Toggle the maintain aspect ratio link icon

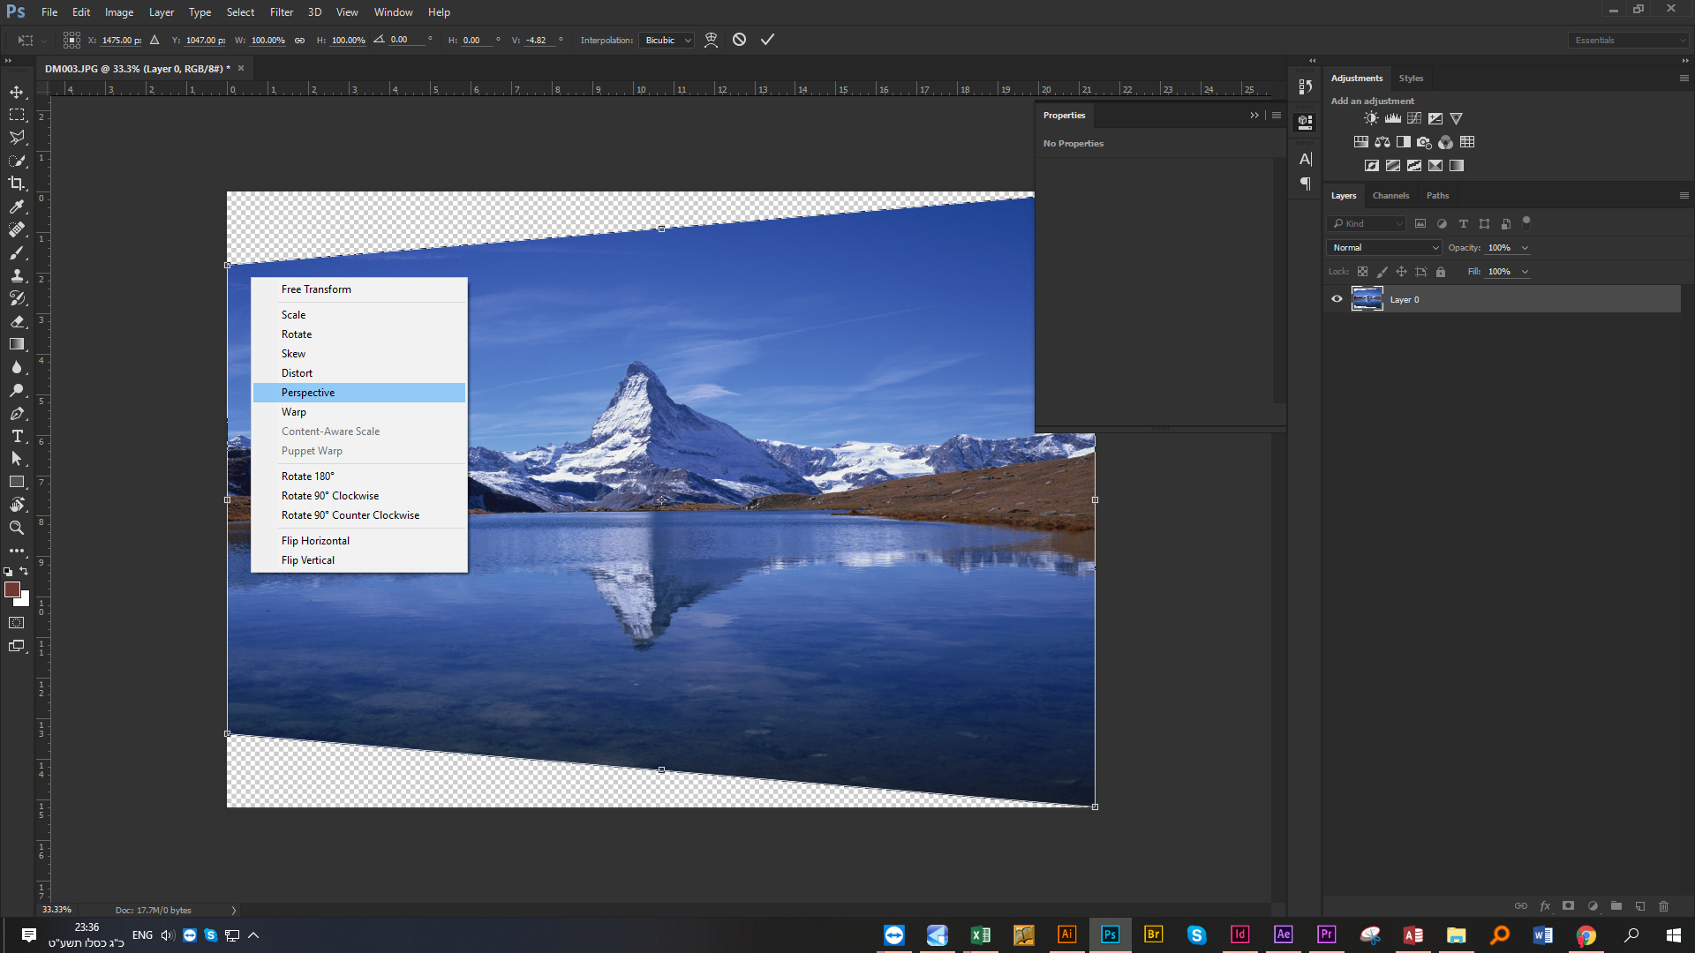coord(299,41)
